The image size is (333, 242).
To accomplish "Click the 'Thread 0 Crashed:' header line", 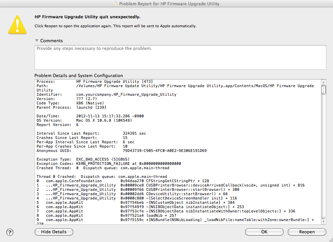I will click(x=102, y=177).
